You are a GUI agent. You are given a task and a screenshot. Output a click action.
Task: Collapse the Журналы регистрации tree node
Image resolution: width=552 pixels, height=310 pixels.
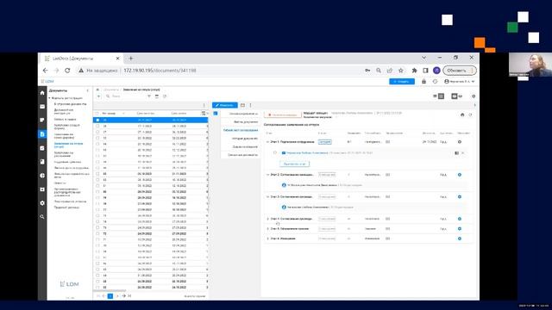point(50,98)
